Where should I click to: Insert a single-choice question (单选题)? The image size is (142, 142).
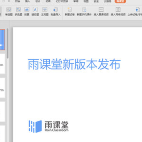[x=9, y=11]
